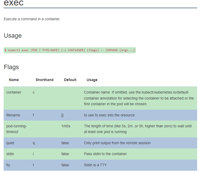Click the [] default value for filename
Viewport: 200px width, 179px height.
pos(62,115)
